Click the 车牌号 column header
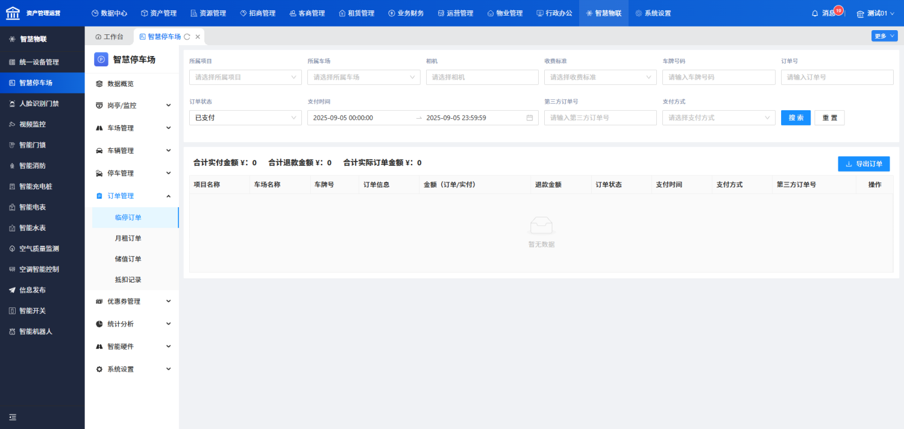The image size is (904, 429). (334, 185)
